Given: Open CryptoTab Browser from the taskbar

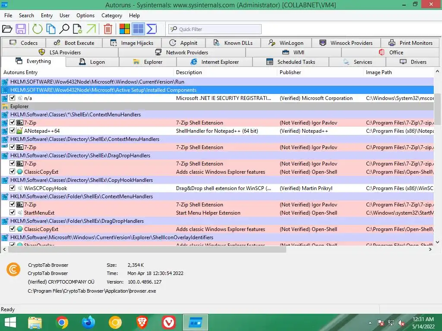Looking at the screenshot, I should click(115, 322).
